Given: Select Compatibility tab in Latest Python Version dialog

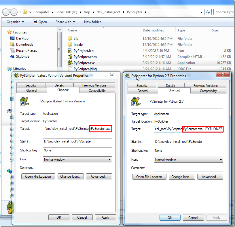Looking at the screenshot, I should (x=97, y=91).
